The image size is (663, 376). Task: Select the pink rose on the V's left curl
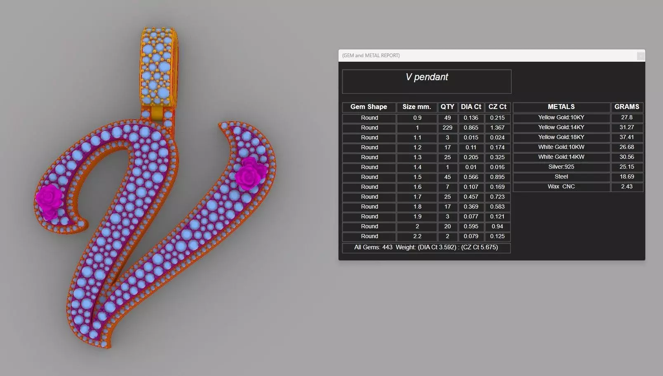coord(49,202)
